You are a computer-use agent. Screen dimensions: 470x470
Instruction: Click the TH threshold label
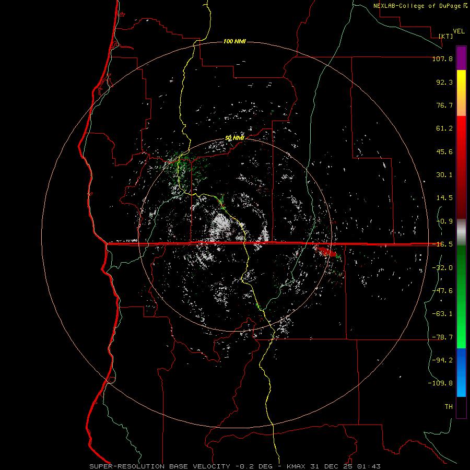[x=449, y=407]
